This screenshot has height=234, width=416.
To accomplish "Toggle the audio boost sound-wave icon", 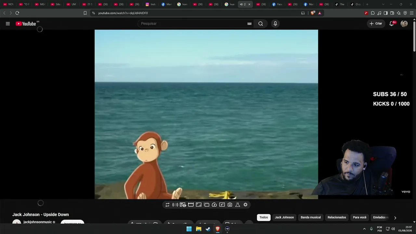I will click(x=175, y=205).
